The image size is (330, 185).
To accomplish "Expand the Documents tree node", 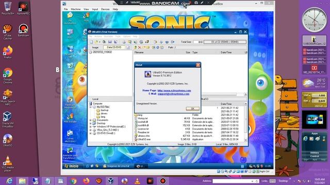I will coord(91,120).
